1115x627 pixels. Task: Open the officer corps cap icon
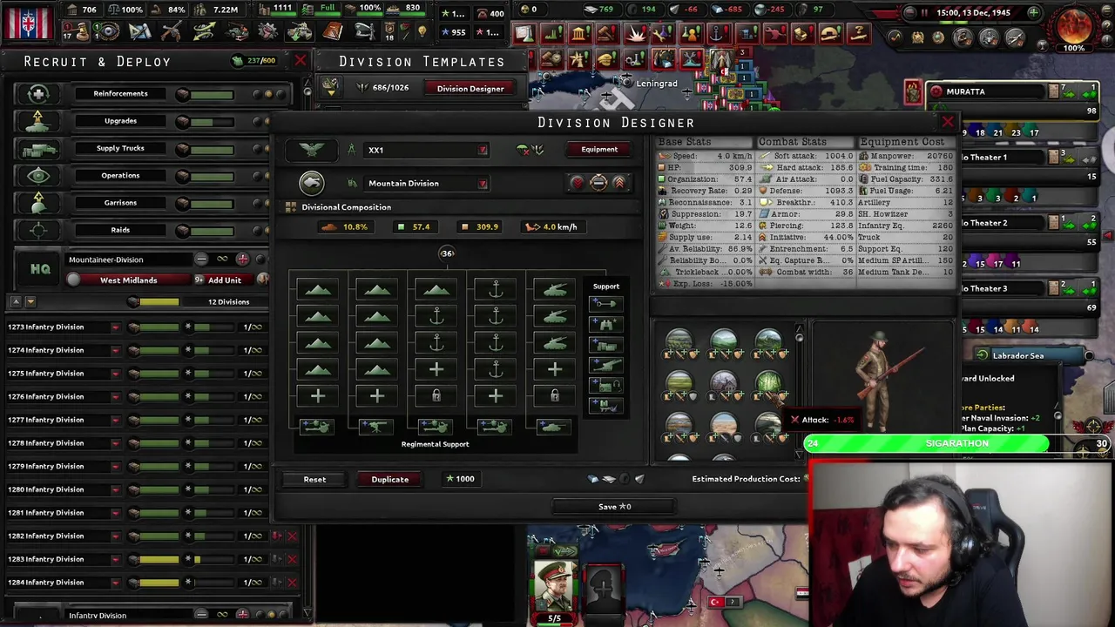364,32
